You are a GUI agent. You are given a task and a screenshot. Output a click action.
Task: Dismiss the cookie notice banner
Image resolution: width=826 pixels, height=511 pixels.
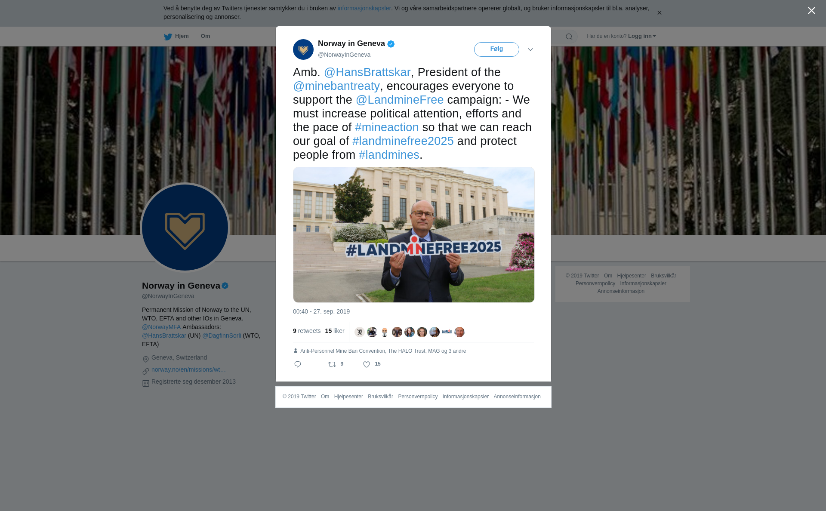659,13
